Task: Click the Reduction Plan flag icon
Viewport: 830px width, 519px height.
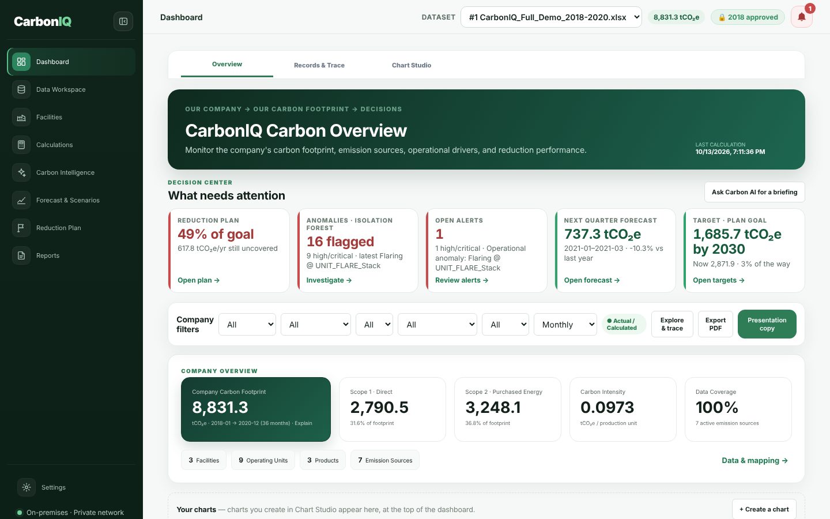Action: coord(21,228)
